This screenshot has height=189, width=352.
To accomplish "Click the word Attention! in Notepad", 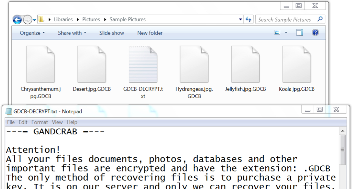I will (33, 150).
